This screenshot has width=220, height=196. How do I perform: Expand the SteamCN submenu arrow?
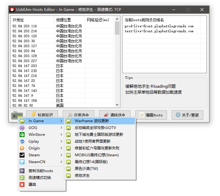tap(61, 162)
